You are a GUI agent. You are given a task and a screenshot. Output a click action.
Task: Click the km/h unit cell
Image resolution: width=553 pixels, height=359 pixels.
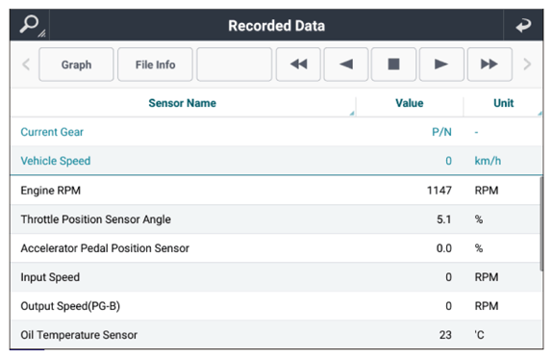[x=488, y=161]
